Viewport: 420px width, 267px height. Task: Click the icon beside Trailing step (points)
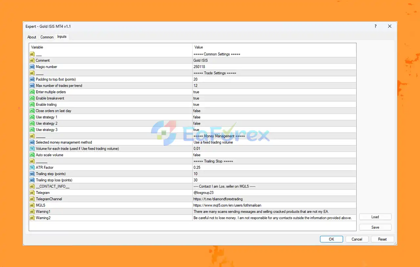point(32,174)
